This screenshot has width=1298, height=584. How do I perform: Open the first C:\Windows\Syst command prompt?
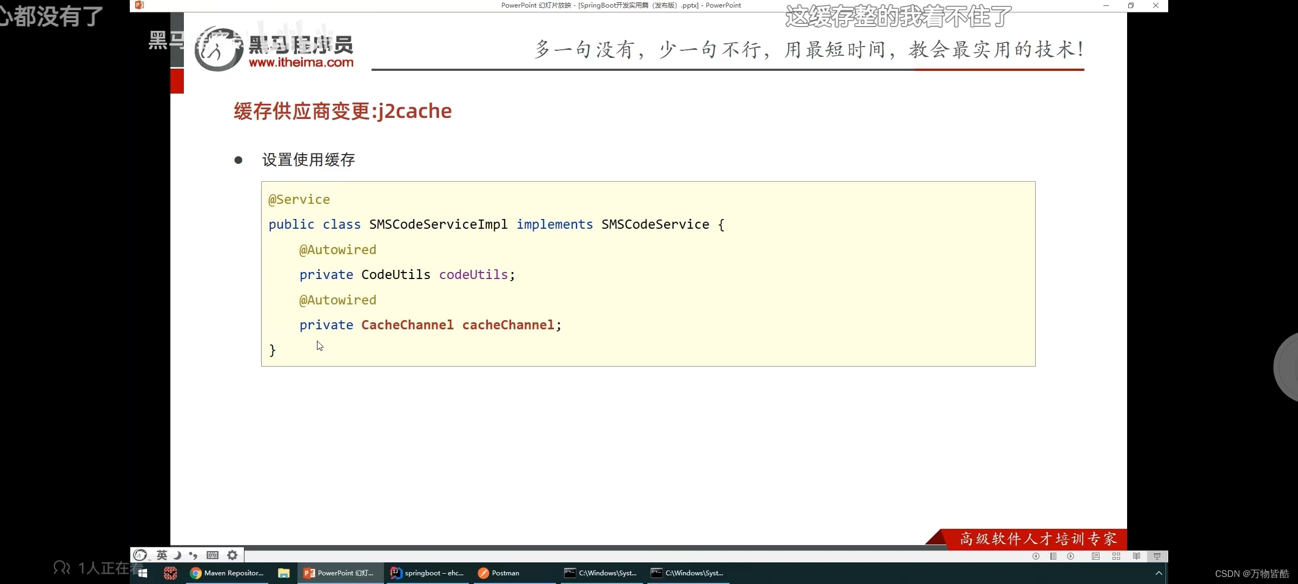(601, 573)
